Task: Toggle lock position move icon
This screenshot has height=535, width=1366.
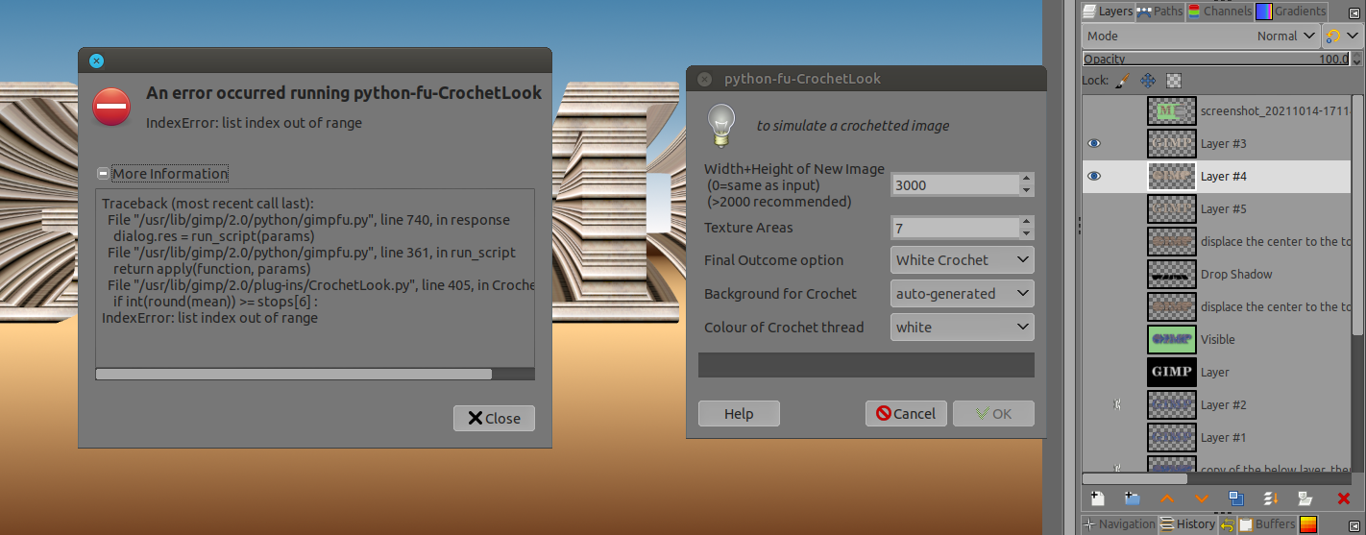Action: (1148, 81)
